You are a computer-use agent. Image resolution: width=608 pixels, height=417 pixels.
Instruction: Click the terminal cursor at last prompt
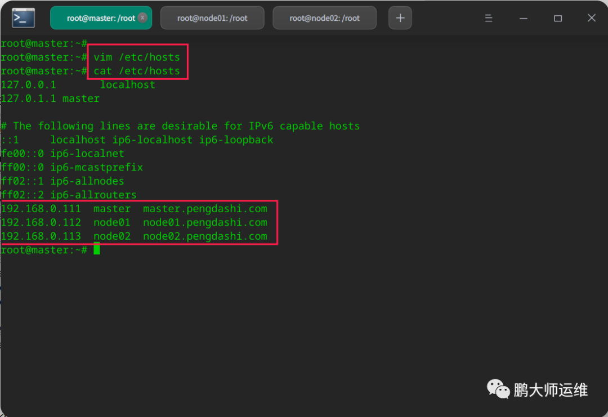[97, 249]
